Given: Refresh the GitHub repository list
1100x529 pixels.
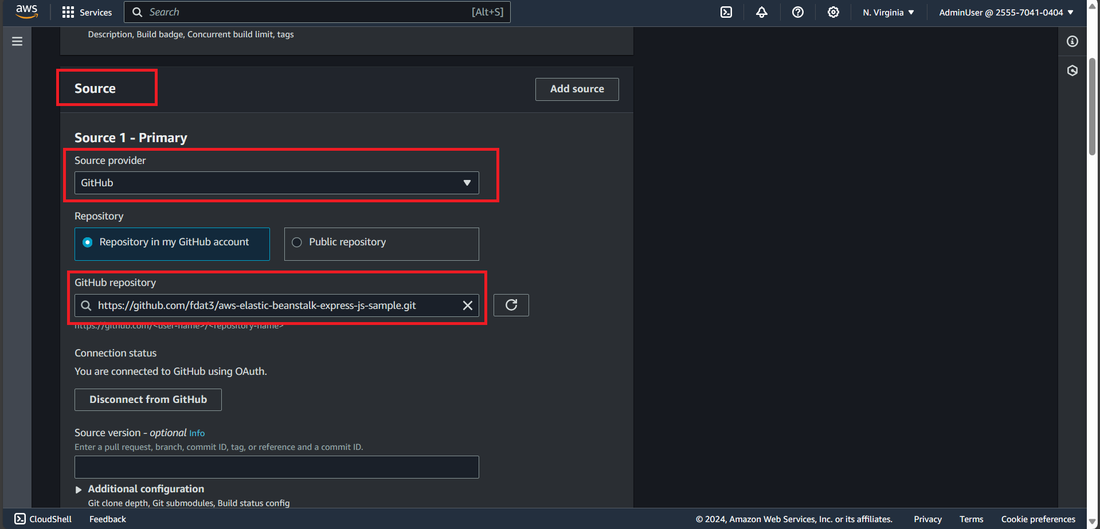Looking at the screenshot, I should (x=511, y=305).
